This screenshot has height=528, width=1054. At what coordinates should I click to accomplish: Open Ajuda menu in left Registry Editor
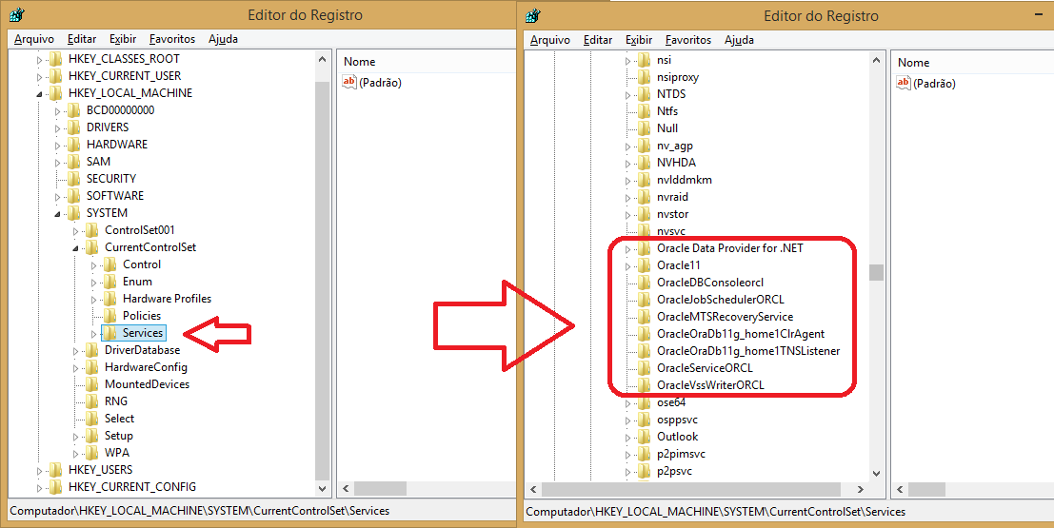223,39
